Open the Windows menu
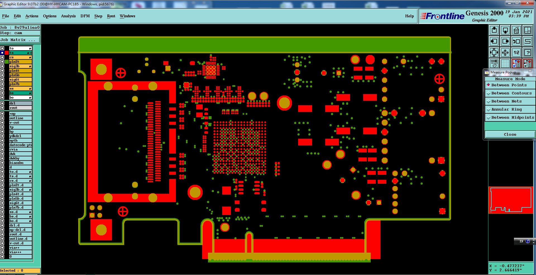 [128, 16]
